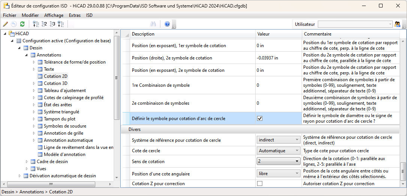Screen dimensions: 407x196
Task: Open the Utilisateur combo box
Action: click(355, 24)
